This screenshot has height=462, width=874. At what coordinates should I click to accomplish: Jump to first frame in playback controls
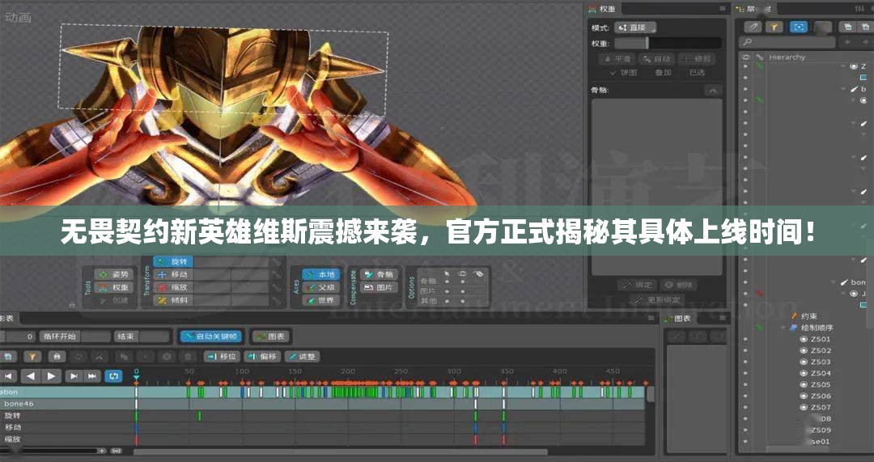[x=9, y=376]
